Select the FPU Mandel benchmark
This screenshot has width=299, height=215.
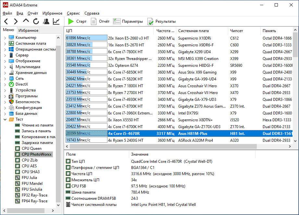[32, 184]
